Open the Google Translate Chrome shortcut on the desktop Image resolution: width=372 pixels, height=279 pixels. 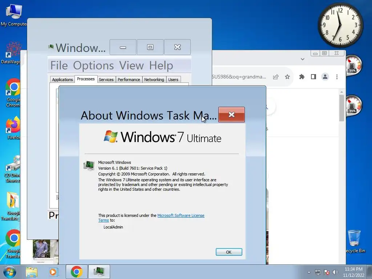[13, 244]
